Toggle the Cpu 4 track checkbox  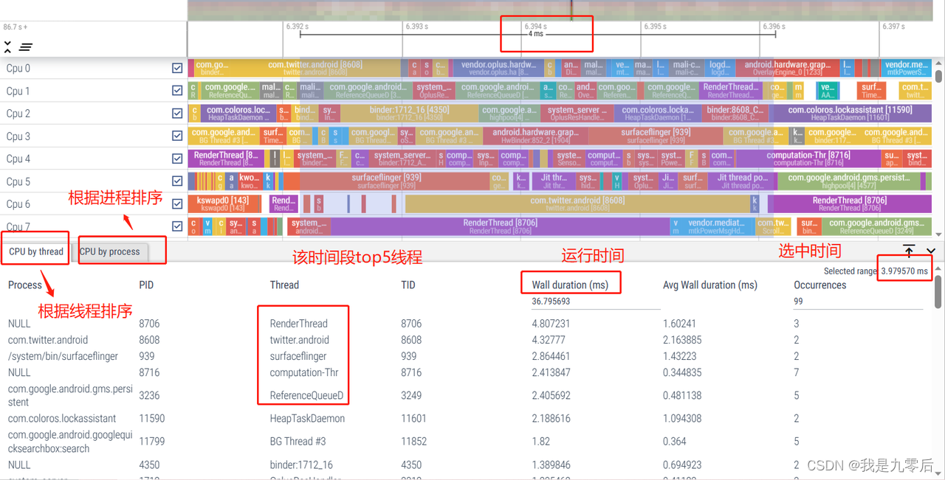(x=177, y=159)
